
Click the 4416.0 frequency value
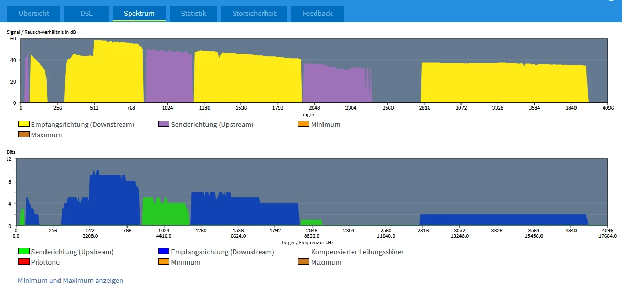click(164, 236)
